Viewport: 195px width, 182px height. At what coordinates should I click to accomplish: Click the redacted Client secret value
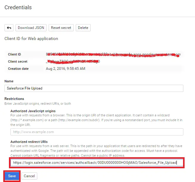click(73, 61)
